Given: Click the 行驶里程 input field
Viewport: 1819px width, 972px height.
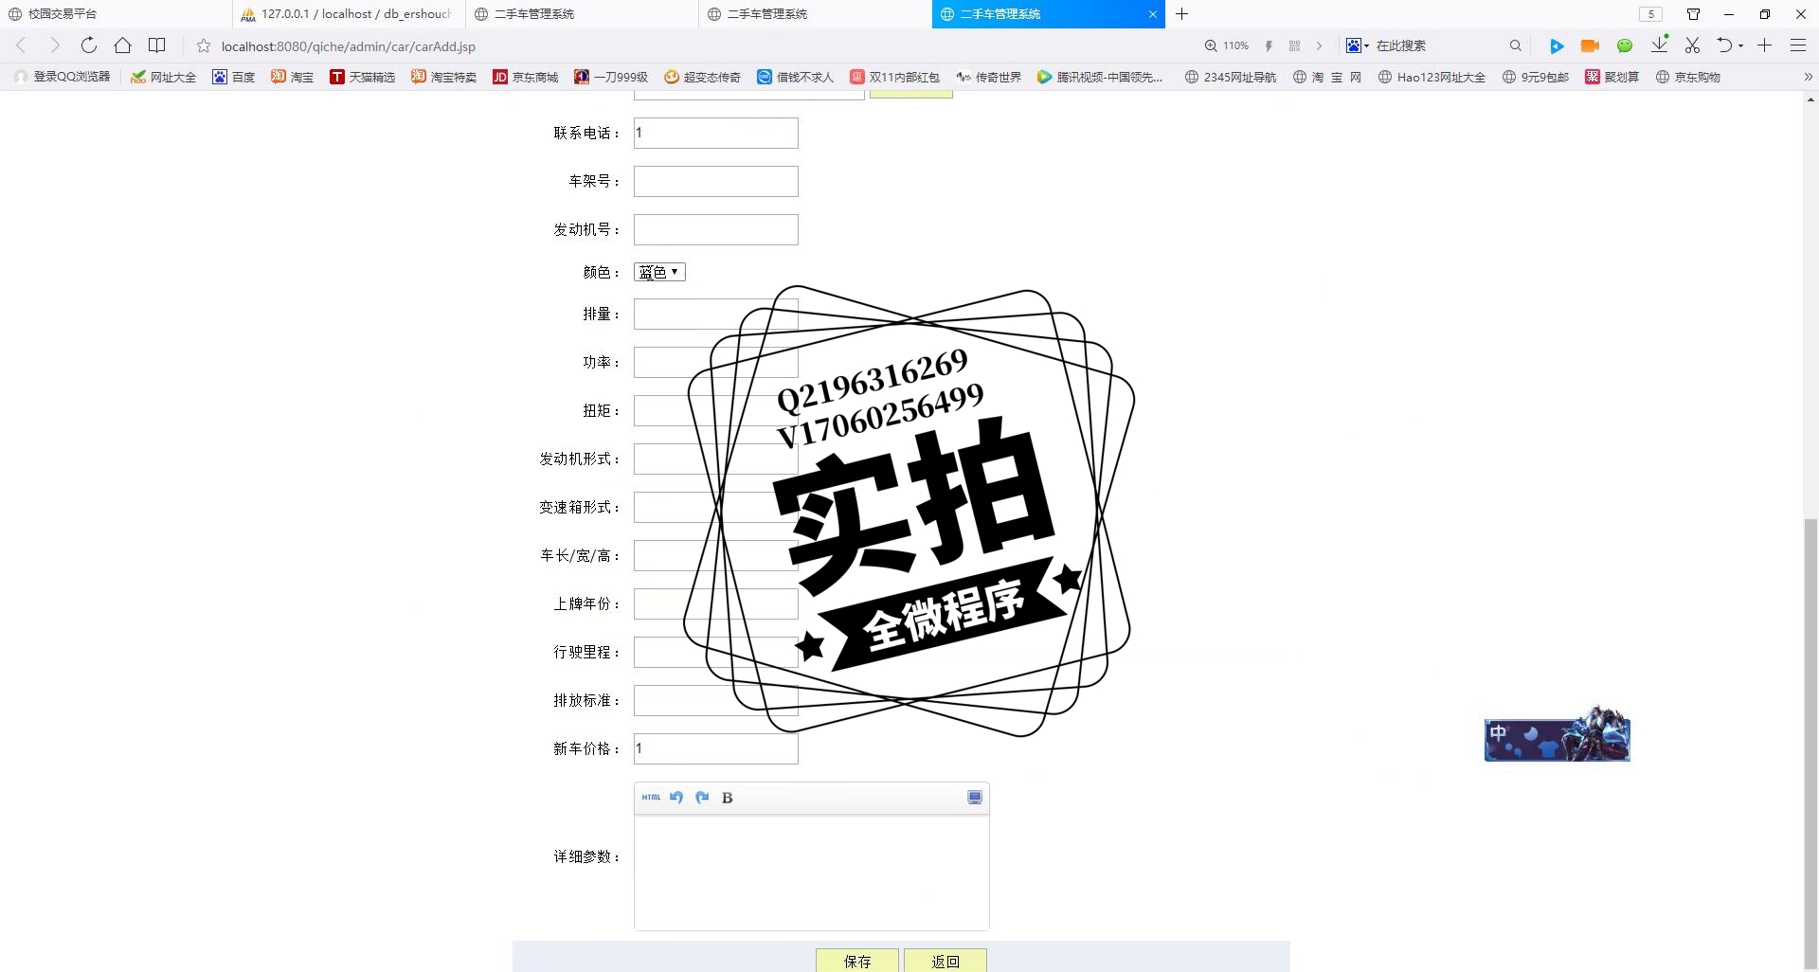Looking at the screenshot, I should 716,652.
